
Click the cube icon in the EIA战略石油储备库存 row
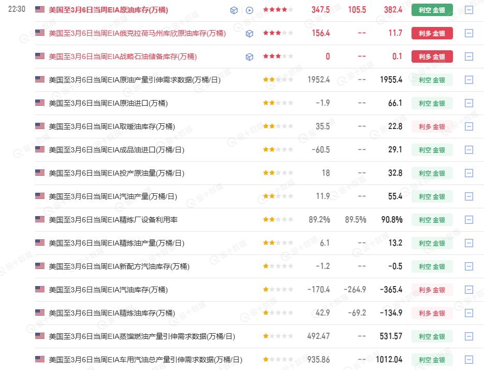(250, 56)
